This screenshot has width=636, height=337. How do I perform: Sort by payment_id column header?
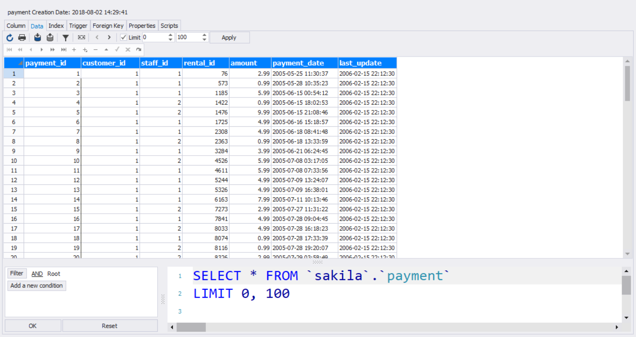click(x=52, y=63)
